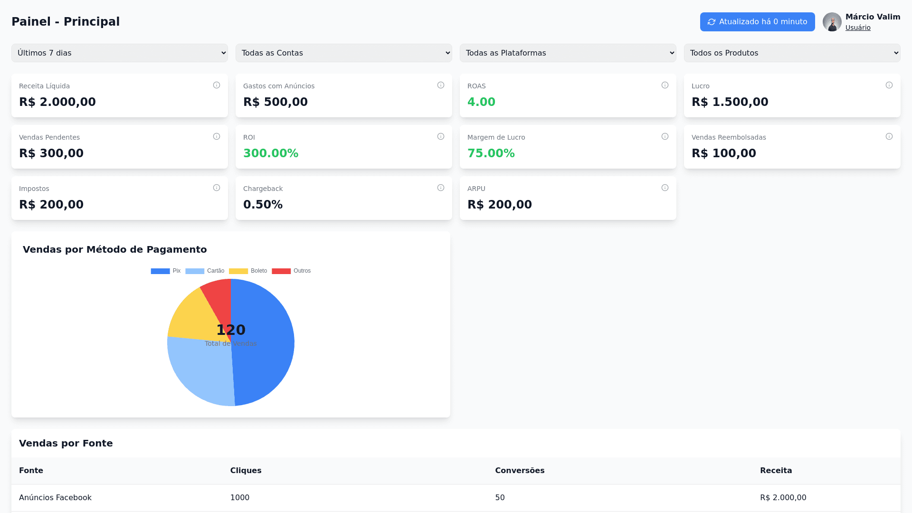Open the Todas as Contas dropdown
This screenshot has height=513, width=912.
[343, 53]
